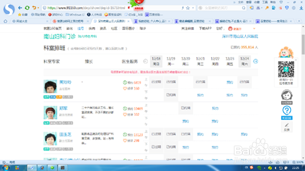
Task: Open the 文件 menu in the title bar
Action: click(241, 2)
